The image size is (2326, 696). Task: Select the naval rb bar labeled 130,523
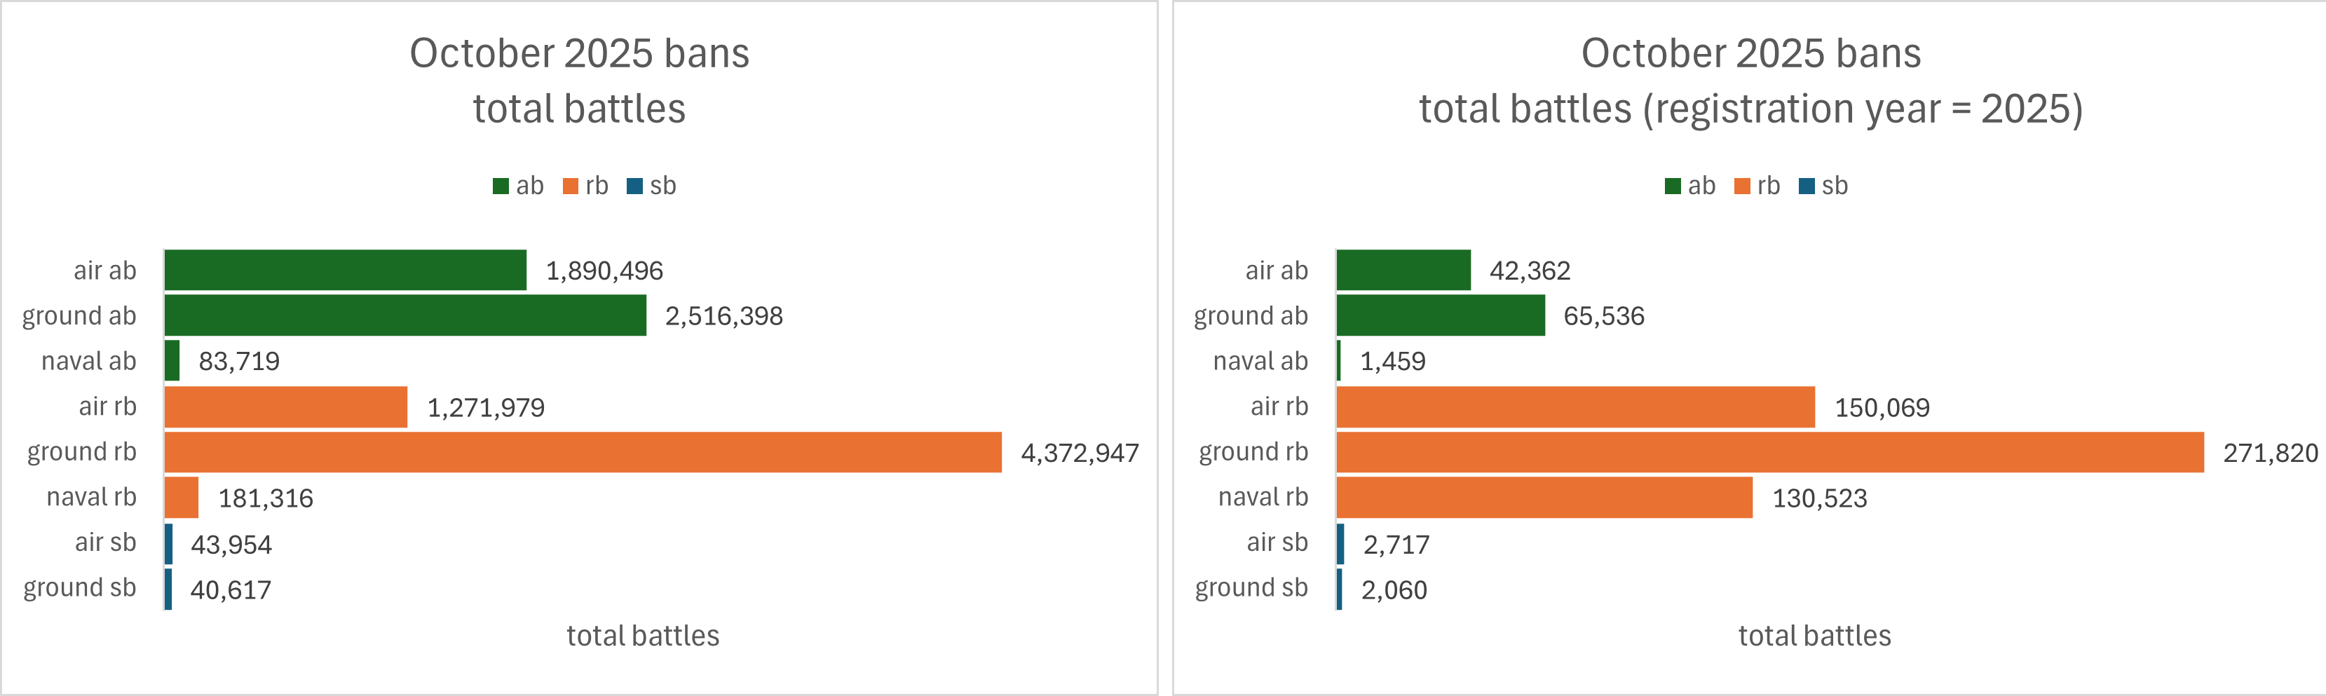pyautogui.click(x=1543, y=498)
